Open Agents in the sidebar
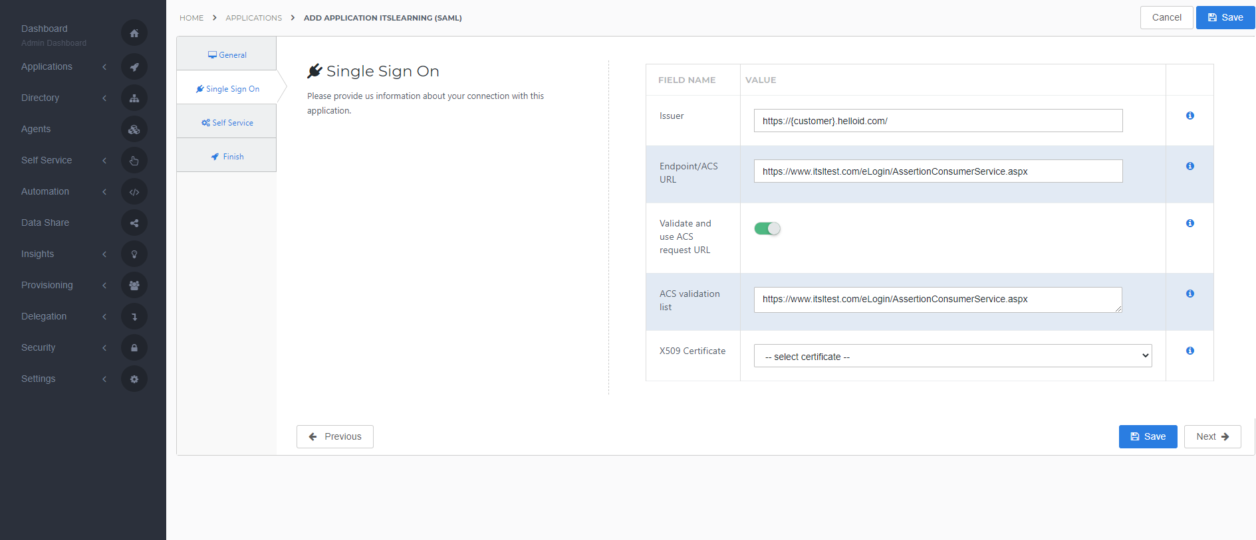The image size is (1256, 540). [x=36, y=129]
